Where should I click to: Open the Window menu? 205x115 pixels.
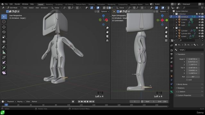point(25,4)
